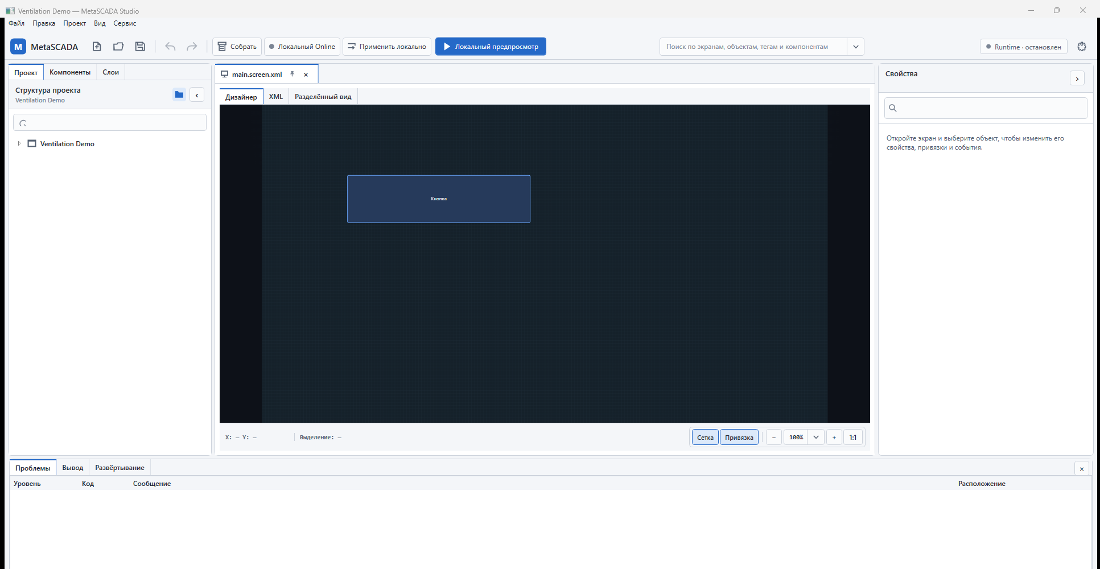Collapse the Свойства properties panel
This screenshot has width=1100, height=569.
(x=1077, y=79)
